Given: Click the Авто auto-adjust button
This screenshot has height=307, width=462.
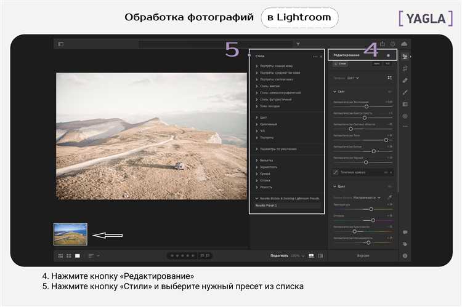Looking at the screenshot, I should 377,63.
